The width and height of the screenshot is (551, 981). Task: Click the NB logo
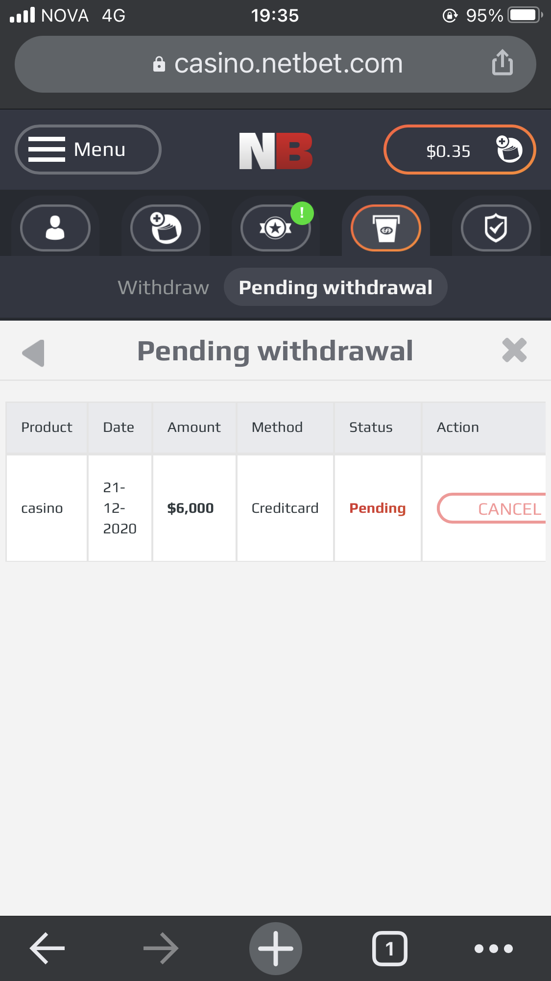[276, 151]
